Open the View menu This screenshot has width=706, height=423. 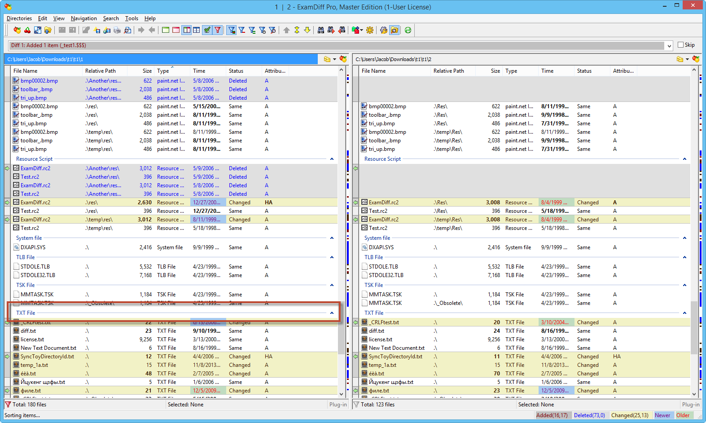pyautogui.click(x=59, y=18)
